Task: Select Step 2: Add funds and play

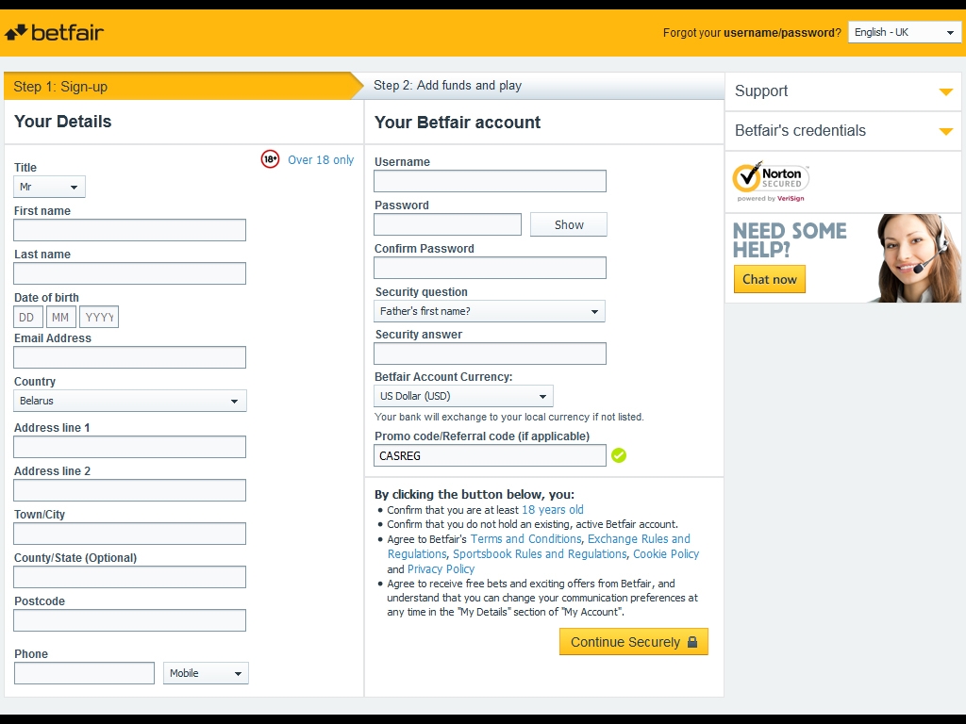Action: (x=447, y=86)
